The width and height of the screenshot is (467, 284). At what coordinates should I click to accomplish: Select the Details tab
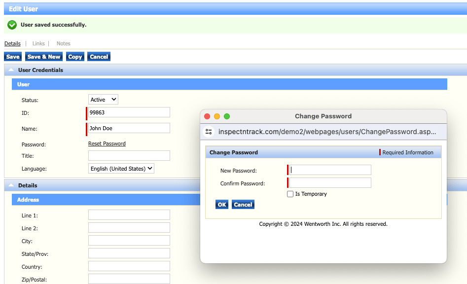click(12, 43)
